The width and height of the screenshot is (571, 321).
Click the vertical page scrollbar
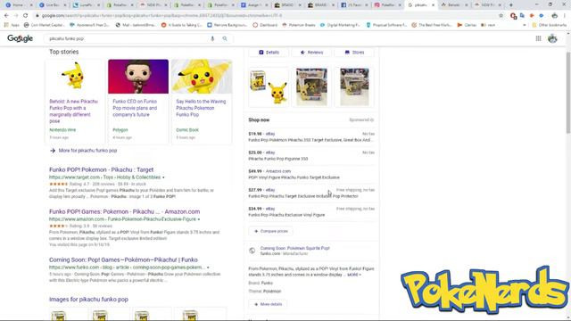568,93
